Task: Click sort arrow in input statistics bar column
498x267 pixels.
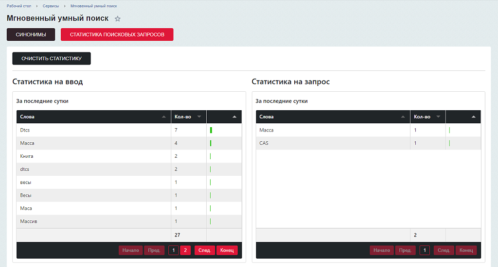Action: coord(234,117)
